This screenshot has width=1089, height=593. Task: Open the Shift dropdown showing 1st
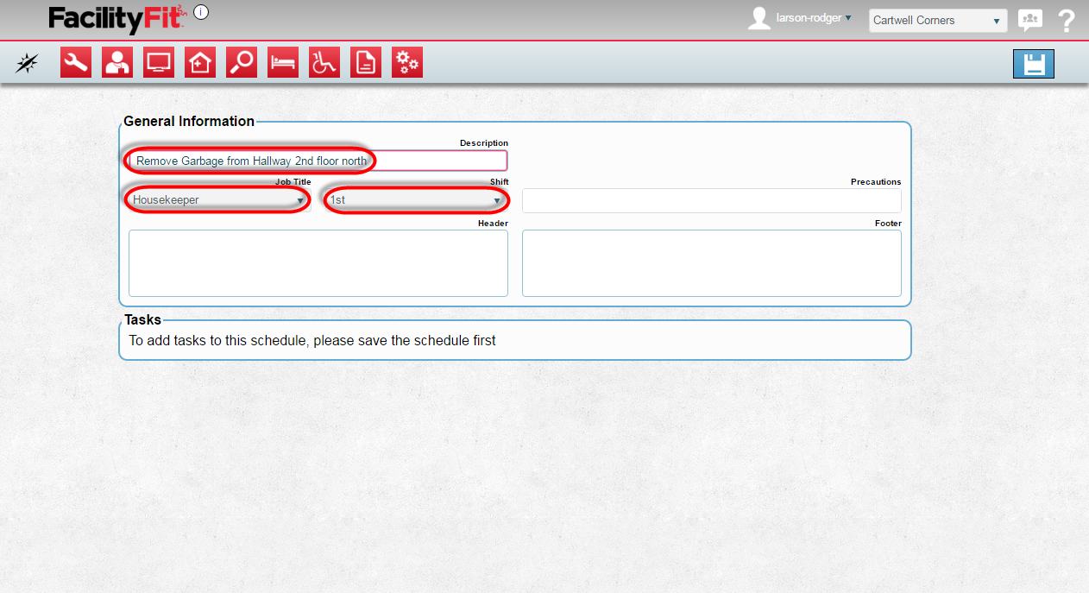click(416, 200)
